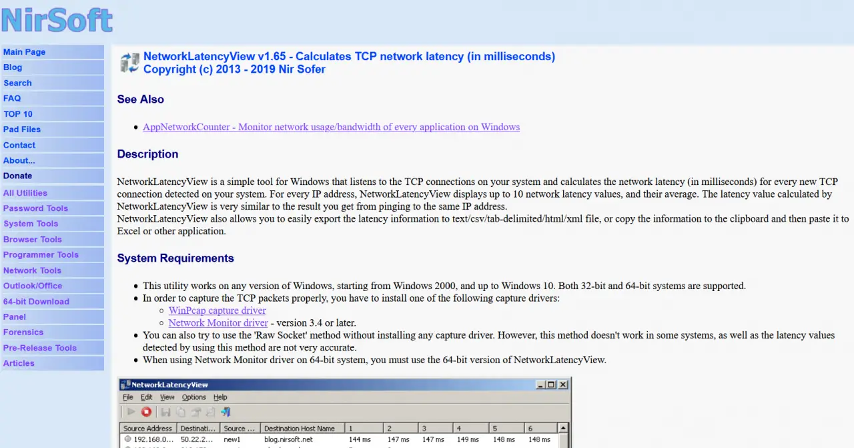The width and height of the screenshot is (854, 448).
Task: Follow the WinPcap capture driver link
Action: (217, 310)
